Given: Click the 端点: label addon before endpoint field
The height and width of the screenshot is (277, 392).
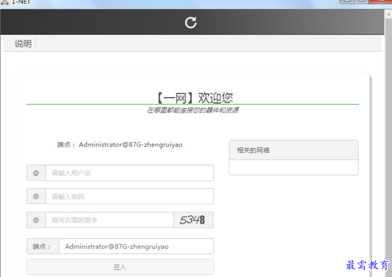Looking at the screenshot, I should [x=43, y=246].
